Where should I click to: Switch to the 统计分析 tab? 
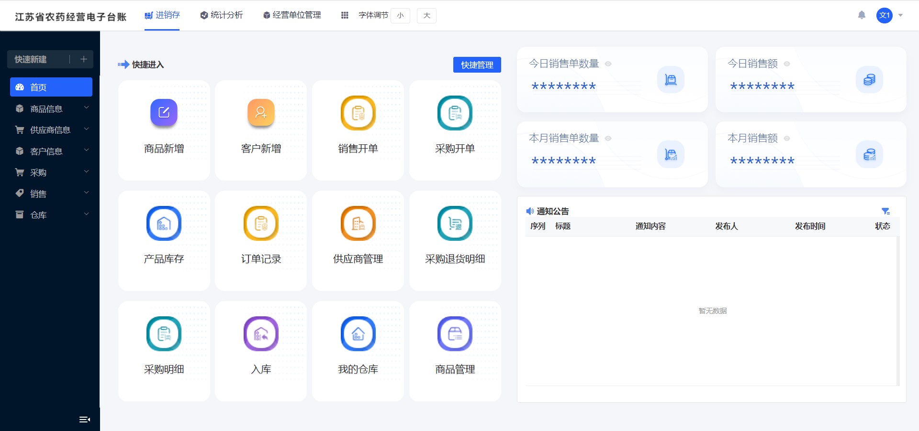pos(222,15)
